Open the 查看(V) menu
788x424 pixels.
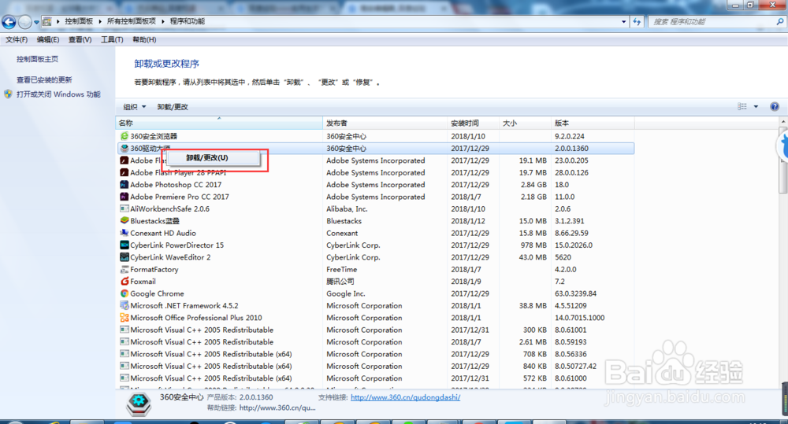80,39
